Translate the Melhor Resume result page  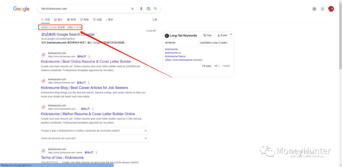click(x=85, y=109)
